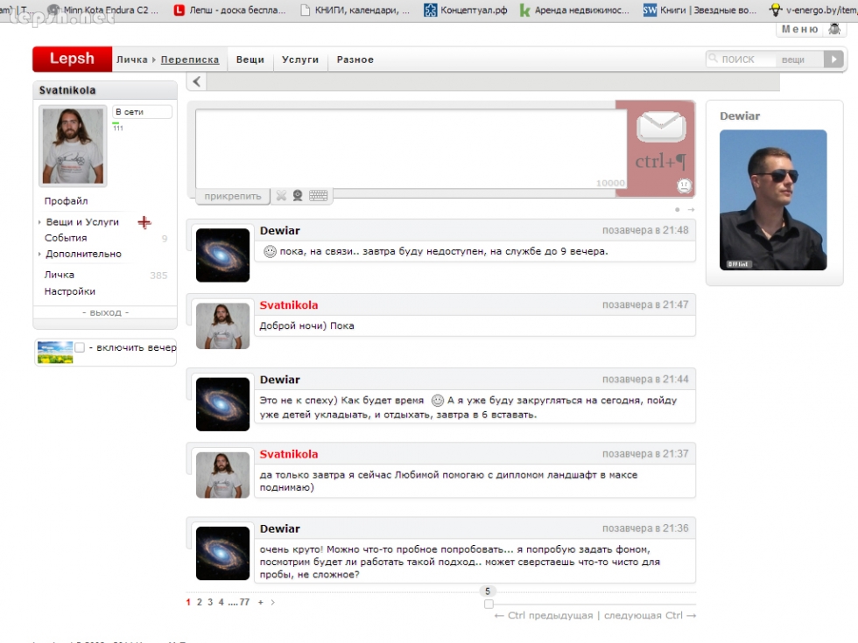
Task: Open Dewiar's profile photo
Action: click(773, 200)
